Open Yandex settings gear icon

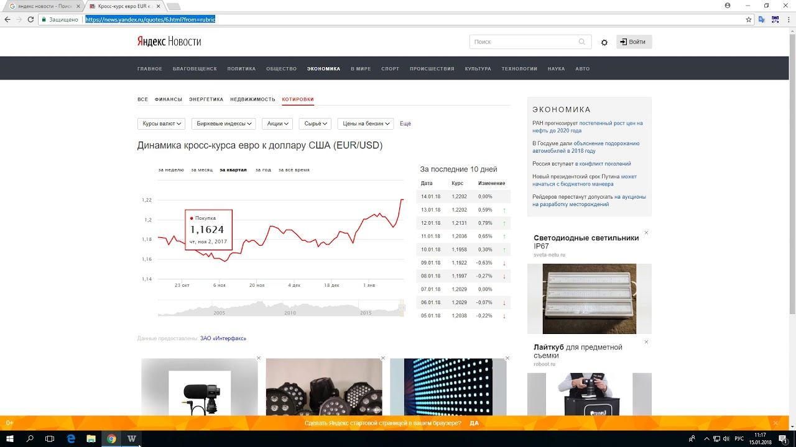pos(604,42)
